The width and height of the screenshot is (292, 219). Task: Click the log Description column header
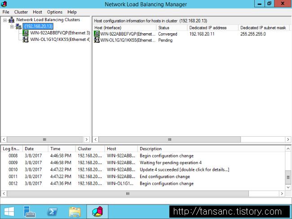coord(212,149)
